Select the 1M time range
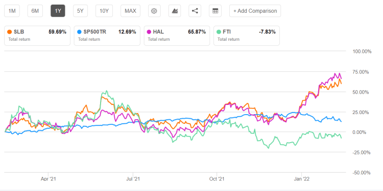Image resolution: width=383 pixels, height=191 pixels. point(12,11)
